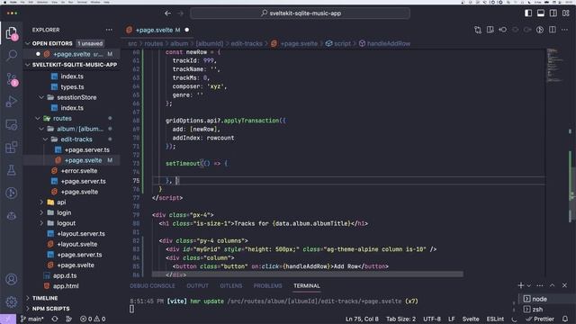
Task: Click the sveltekit-sqlite-music-app command center search
Action: pos(300,13)
